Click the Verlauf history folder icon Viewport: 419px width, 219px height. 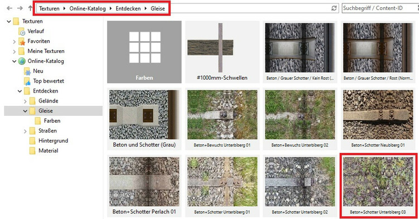click(22, 31)
